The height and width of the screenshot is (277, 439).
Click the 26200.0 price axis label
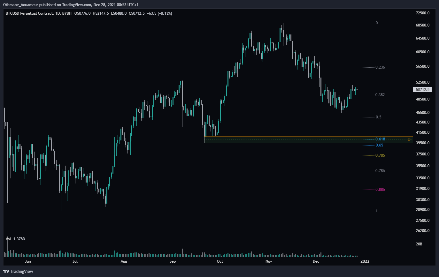(x=422, y=231)
